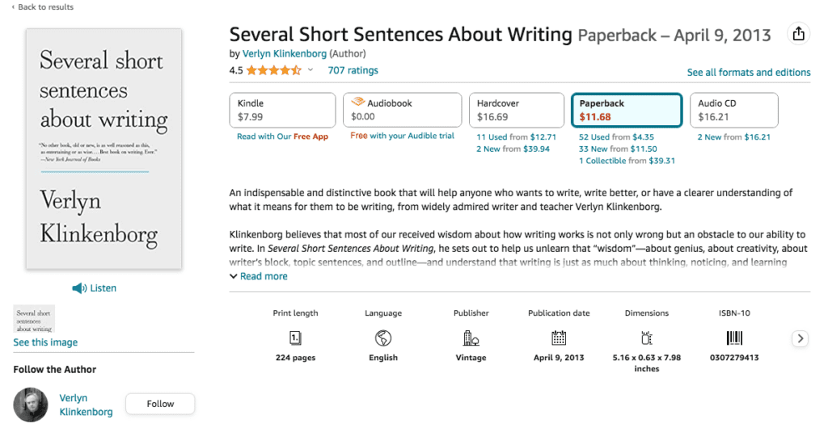The width and height of the screenshot is (828, 432).
Task: Open the star rating dropdown arrow
Action: pos(310,70)
